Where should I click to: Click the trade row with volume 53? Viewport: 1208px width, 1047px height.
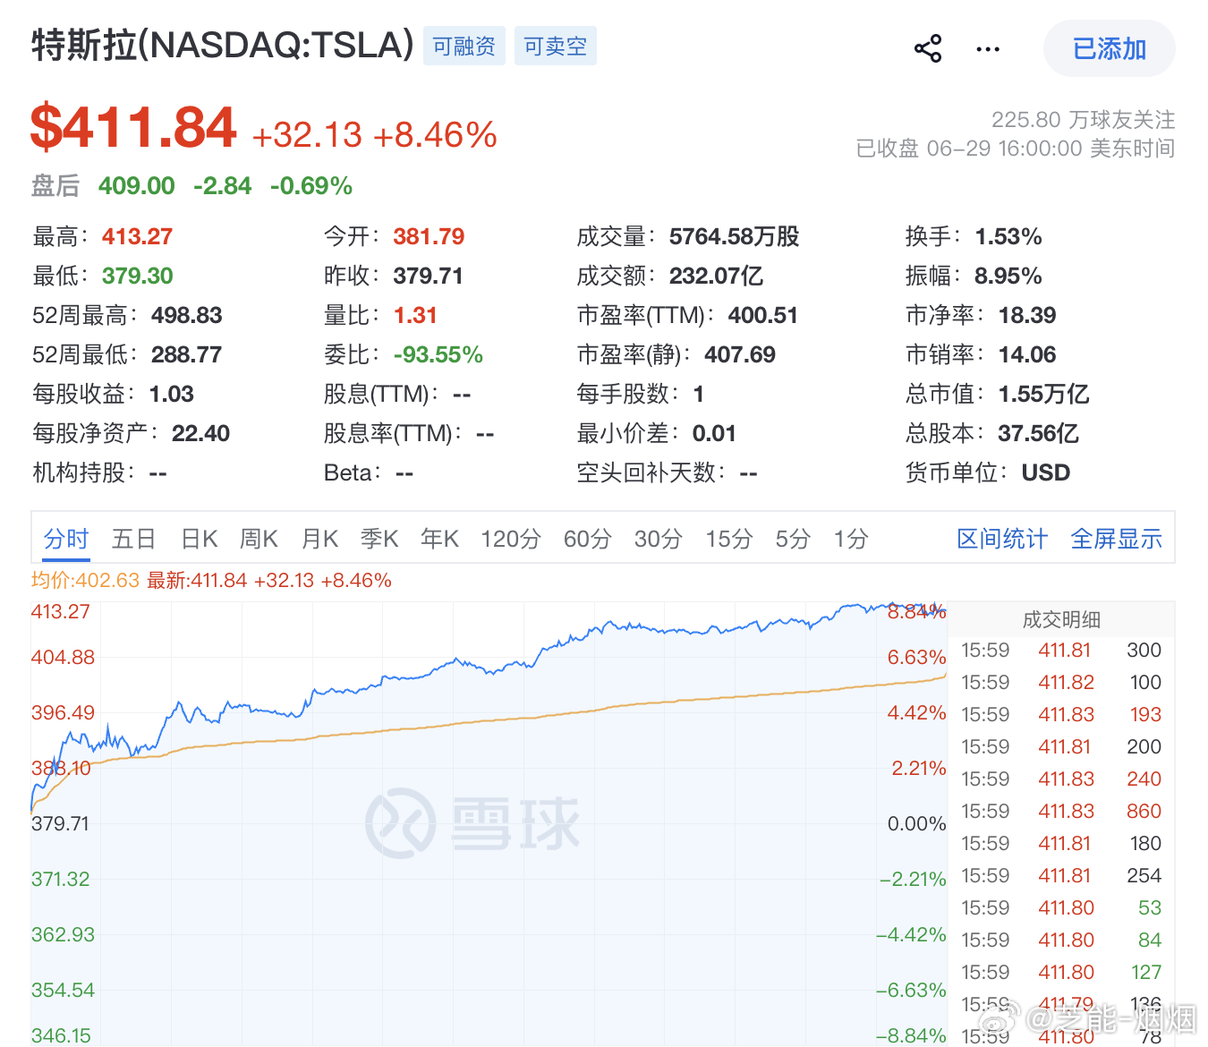pos(1061,908)
